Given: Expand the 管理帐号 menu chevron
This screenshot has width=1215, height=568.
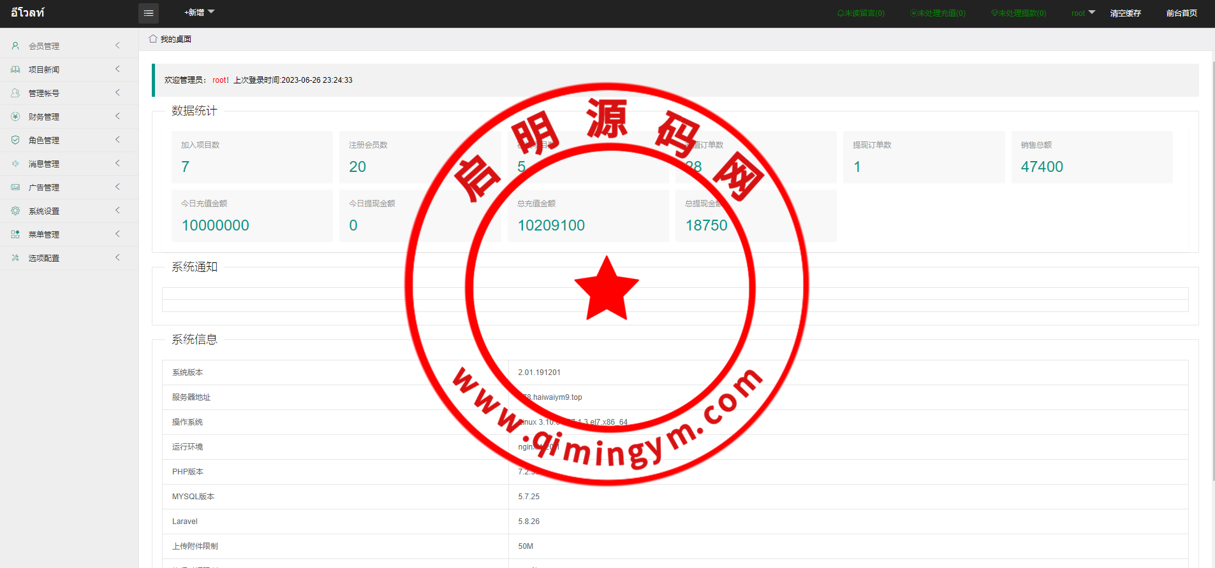Looking at the screenshot, I should coord(117,93).
